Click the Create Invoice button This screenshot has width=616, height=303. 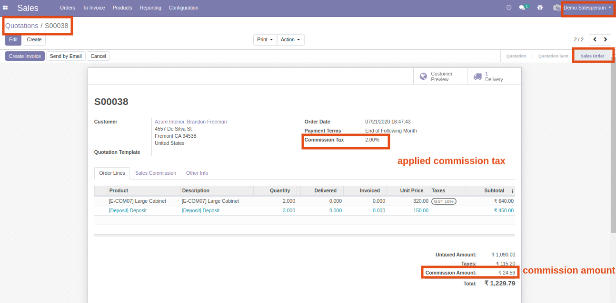point(25,56)
